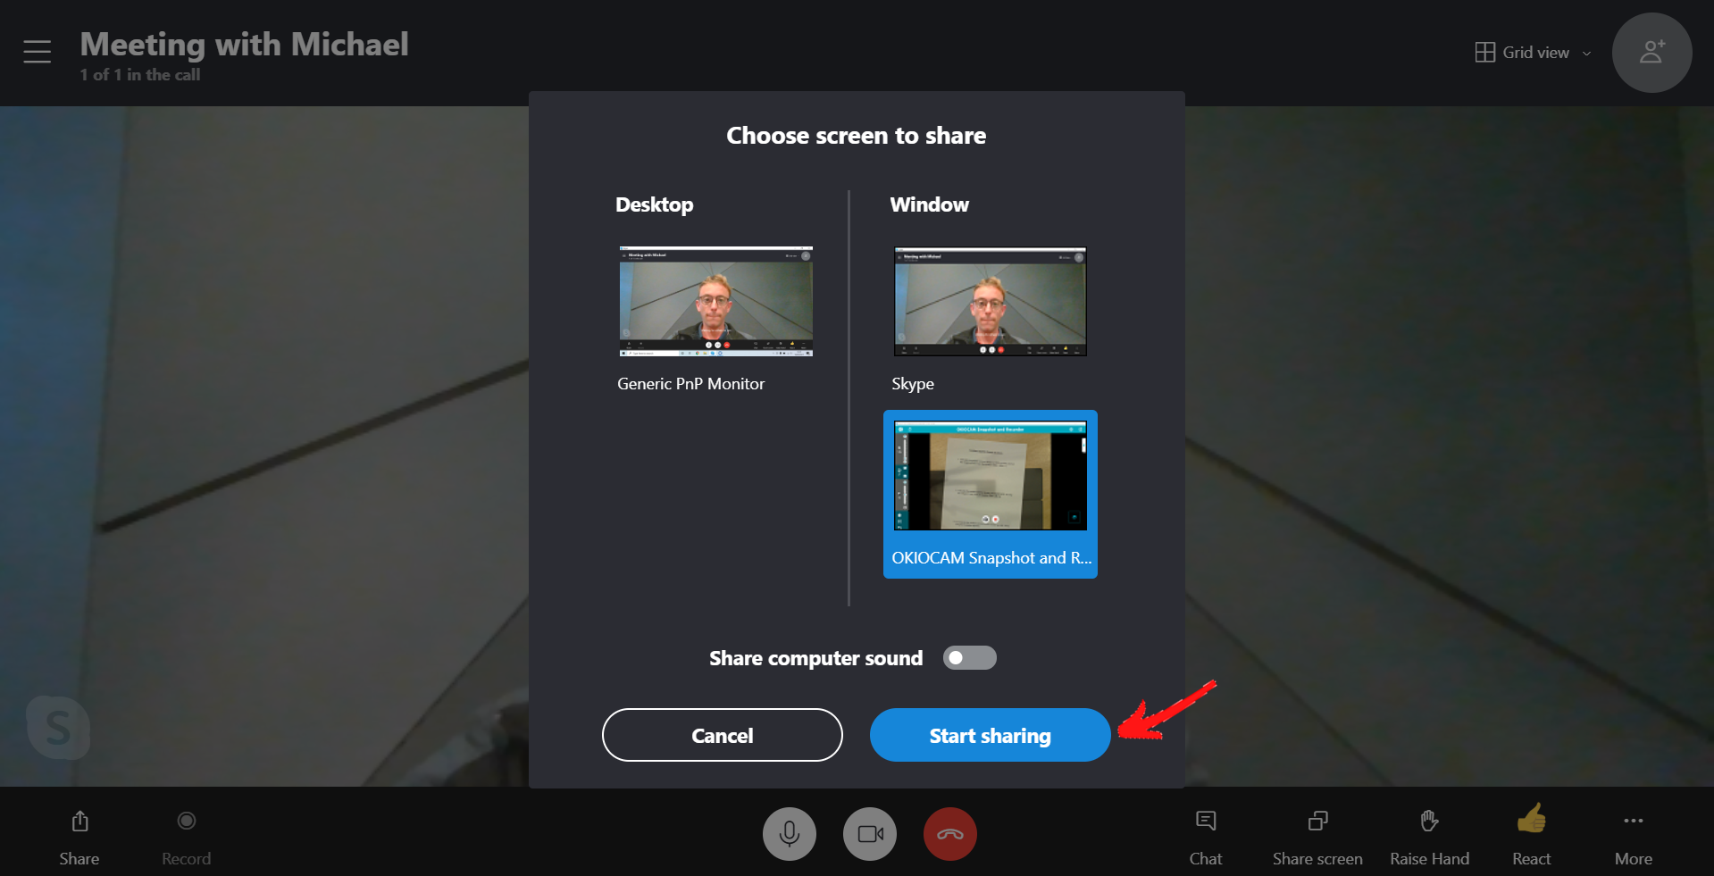Choose the Skype window thumbnail
Image resolution: width=1714 pixels, height=876 pixels.
(x=990, y=302)
